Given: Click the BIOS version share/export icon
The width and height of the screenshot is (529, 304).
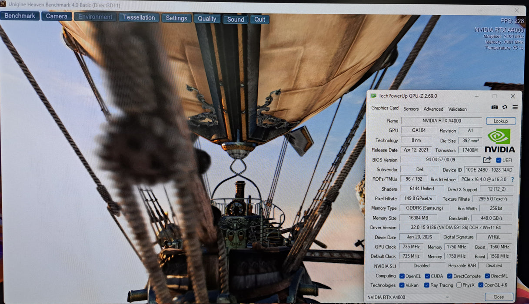Looking at the screenshot, I should (x=487, y=160).
